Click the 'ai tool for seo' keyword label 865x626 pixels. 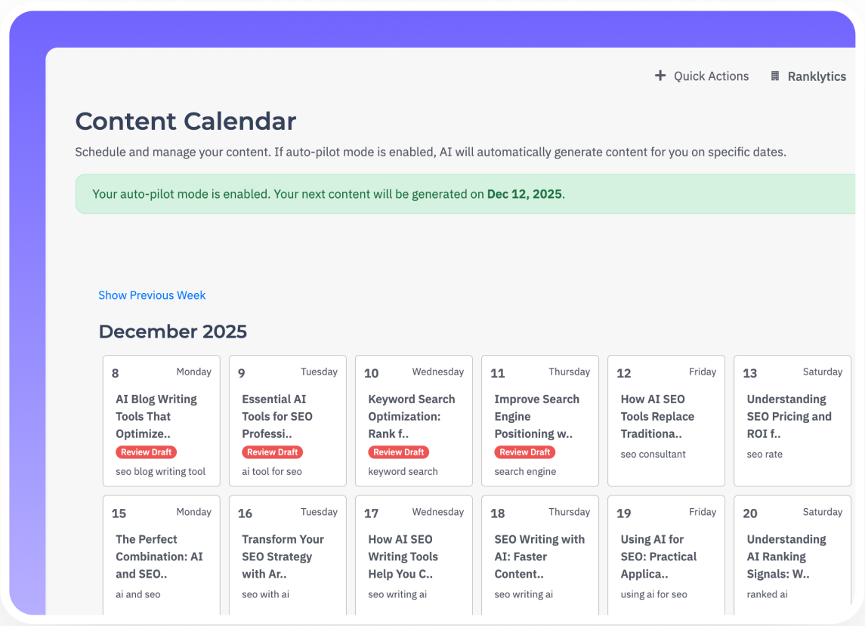(270, 471)
